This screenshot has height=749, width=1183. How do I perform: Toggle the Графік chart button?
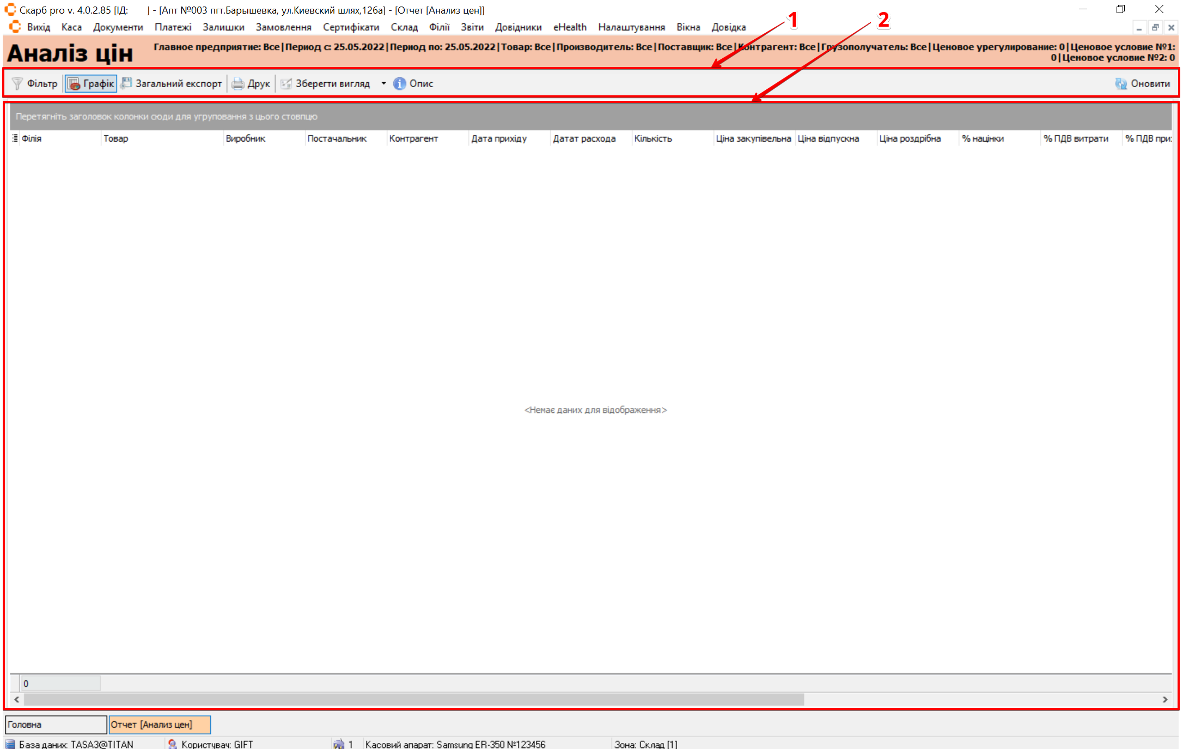tap(91, 83)
